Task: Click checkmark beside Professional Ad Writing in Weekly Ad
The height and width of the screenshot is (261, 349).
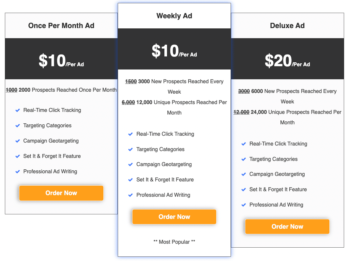Action: point(130,195)
